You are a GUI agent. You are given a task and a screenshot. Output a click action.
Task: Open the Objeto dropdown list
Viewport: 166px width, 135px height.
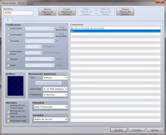(40, 59)
